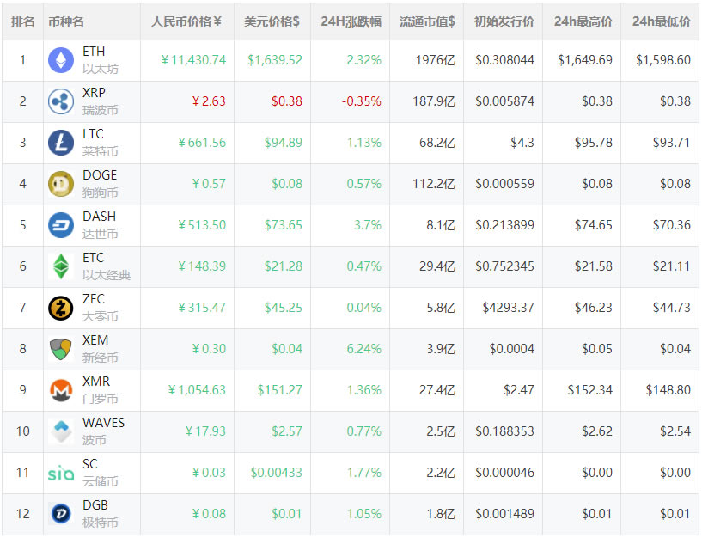Click the ZEC Zcash coin logo
The width and height of the screenshot is (702, 538).
[x=61, y=308]
